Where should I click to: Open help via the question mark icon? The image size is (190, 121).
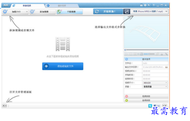[x=154, y=5]
